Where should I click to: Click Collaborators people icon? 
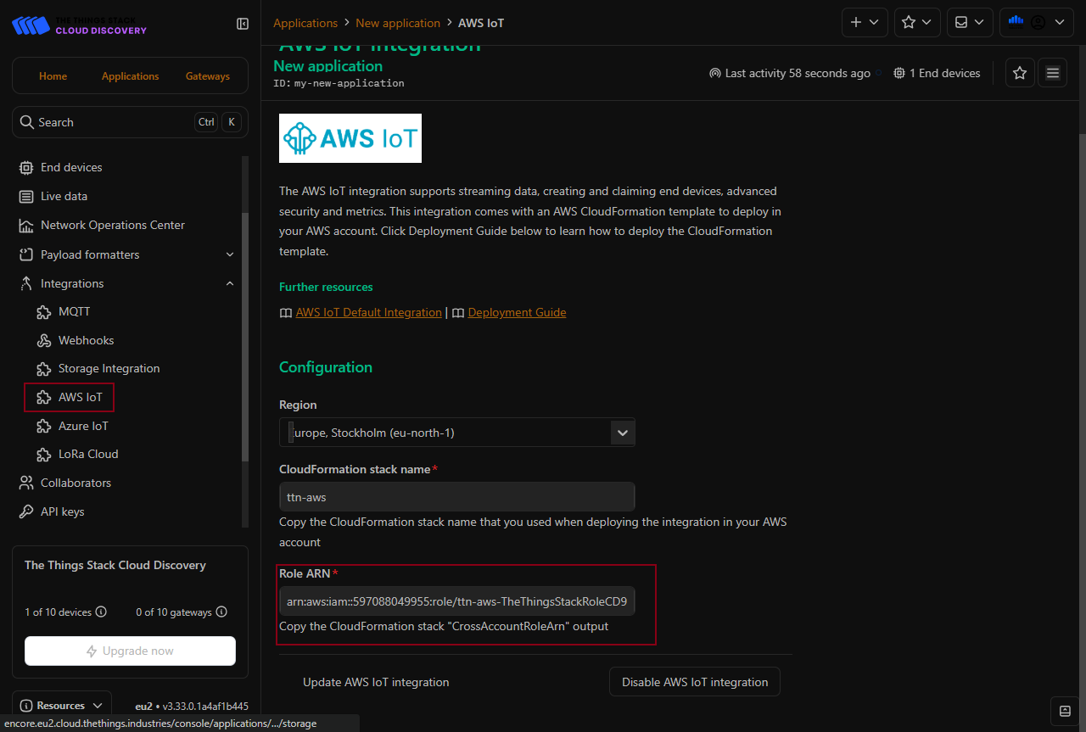pyautogui.click(x=26, y=483)
